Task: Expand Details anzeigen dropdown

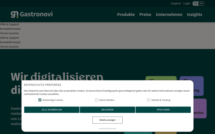Action: (107, 120)
